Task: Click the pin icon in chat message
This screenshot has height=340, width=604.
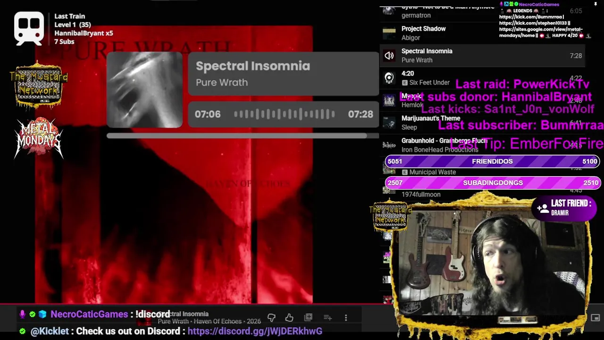Action: click(596, 4)
